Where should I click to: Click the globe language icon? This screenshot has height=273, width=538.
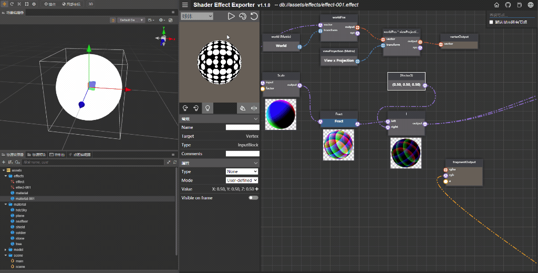click(x=531, y=5)
